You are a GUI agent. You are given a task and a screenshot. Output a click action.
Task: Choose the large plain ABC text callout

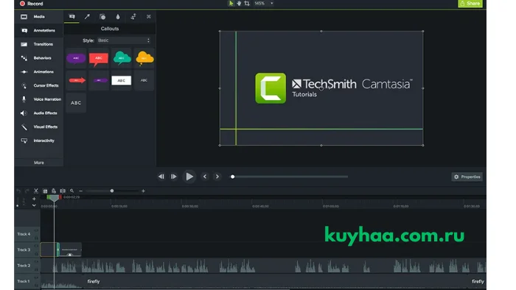(x=76, y=103)
